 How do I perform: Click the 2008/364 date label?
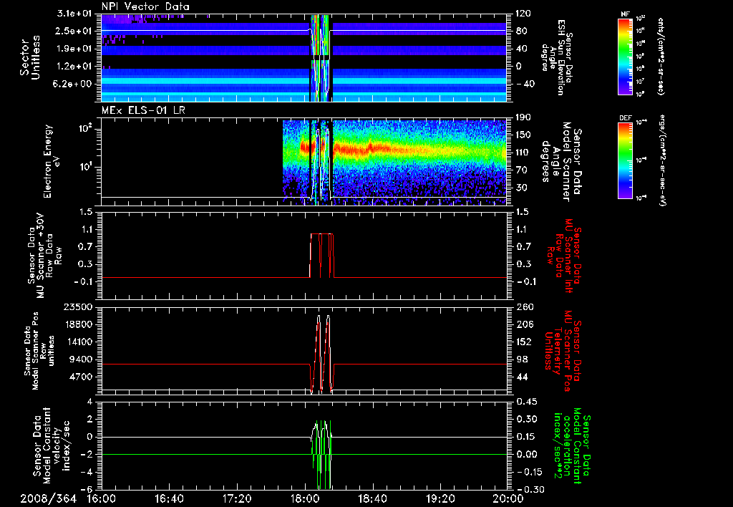(49, 498)
